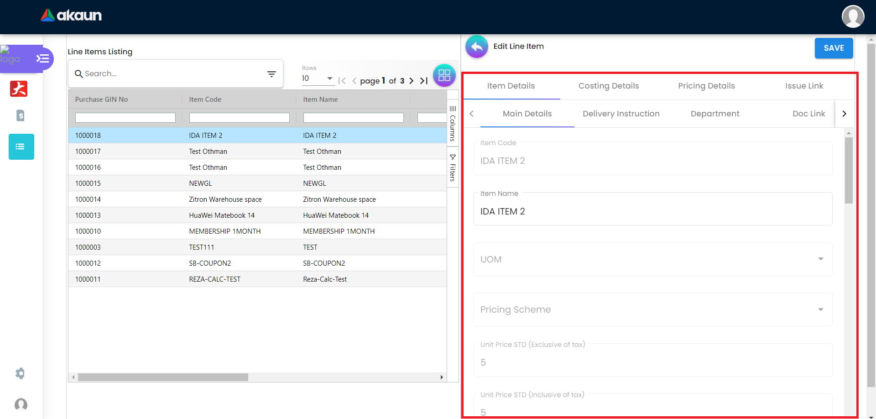876x419 pixels.
Task: Click the SAVE button
Action: pyautogui.click(x=834, y=48)
